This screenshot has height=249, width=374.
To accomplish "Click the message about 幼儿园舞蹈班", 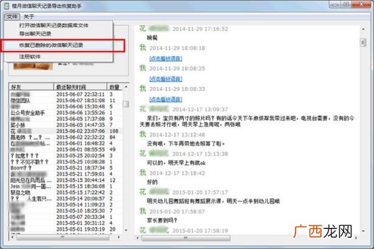I will click(x=213, y=201).
